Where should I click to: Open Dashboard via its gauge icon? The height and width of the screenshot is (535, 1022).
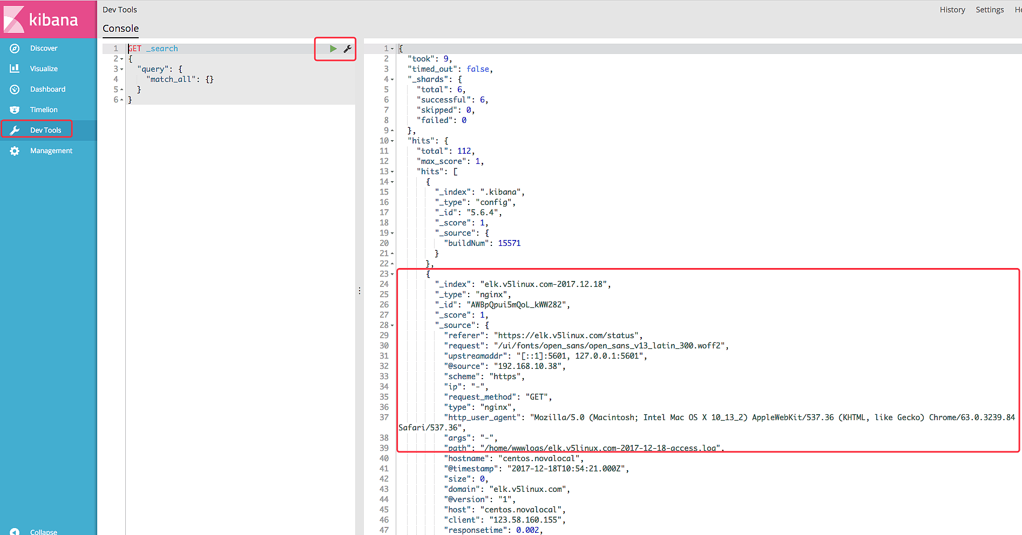[x=15, y=90]
